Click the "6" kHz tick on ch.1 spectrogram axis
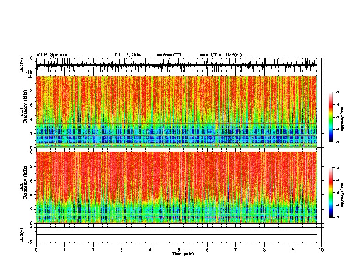 tap(32, 105)
